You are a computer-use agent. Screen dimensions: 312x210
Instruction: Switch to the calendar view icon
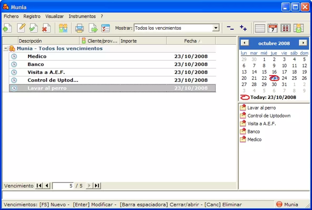[x=273, y=28]
